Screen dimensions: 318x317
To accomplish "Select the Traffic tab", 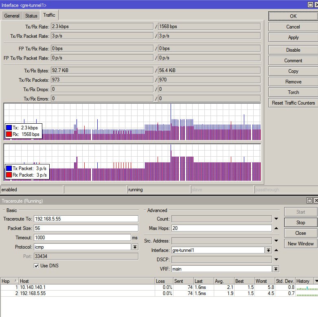I will pyautogui.click(x=49, y=15).
